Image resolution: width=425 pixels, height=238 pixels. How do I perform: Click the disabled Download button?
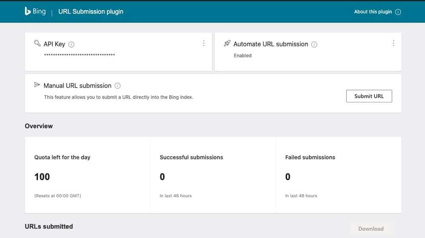tap(371, 229)
